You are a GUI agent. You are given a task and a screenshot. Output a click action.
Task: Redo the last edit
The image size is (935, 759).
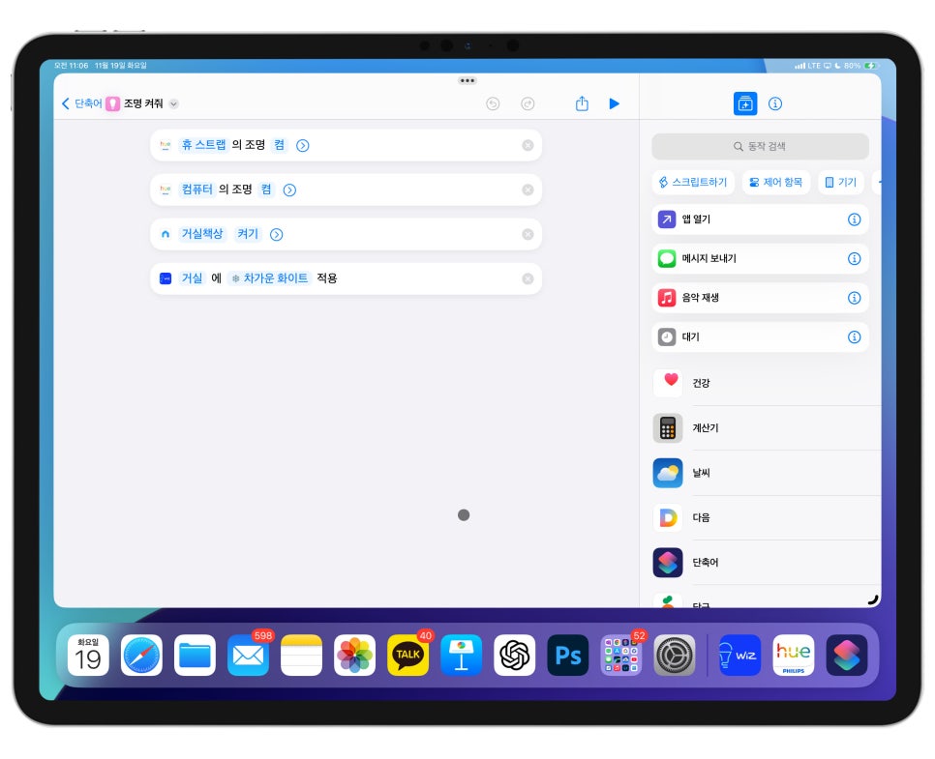click(528, 103)
